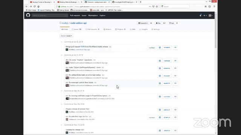The width and height of the screenshot is (241, 135).
Task: Open the 'Prepare release of version 1.6.2' commit
Action: [x=78, y=109]
